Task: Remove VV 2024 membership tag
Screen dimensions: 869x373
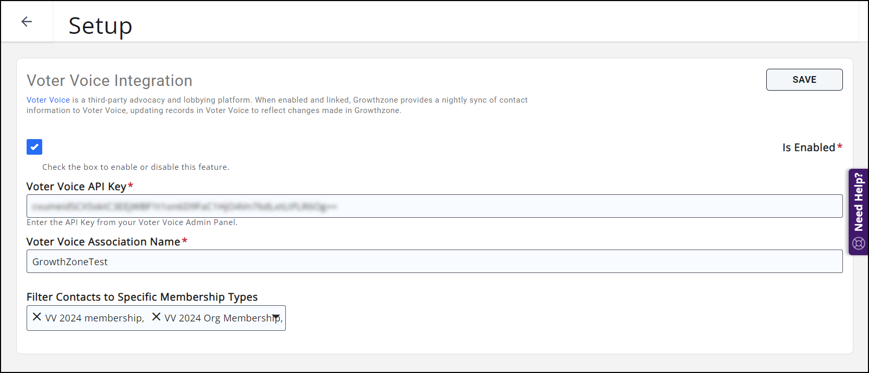Action: (37, 317)
